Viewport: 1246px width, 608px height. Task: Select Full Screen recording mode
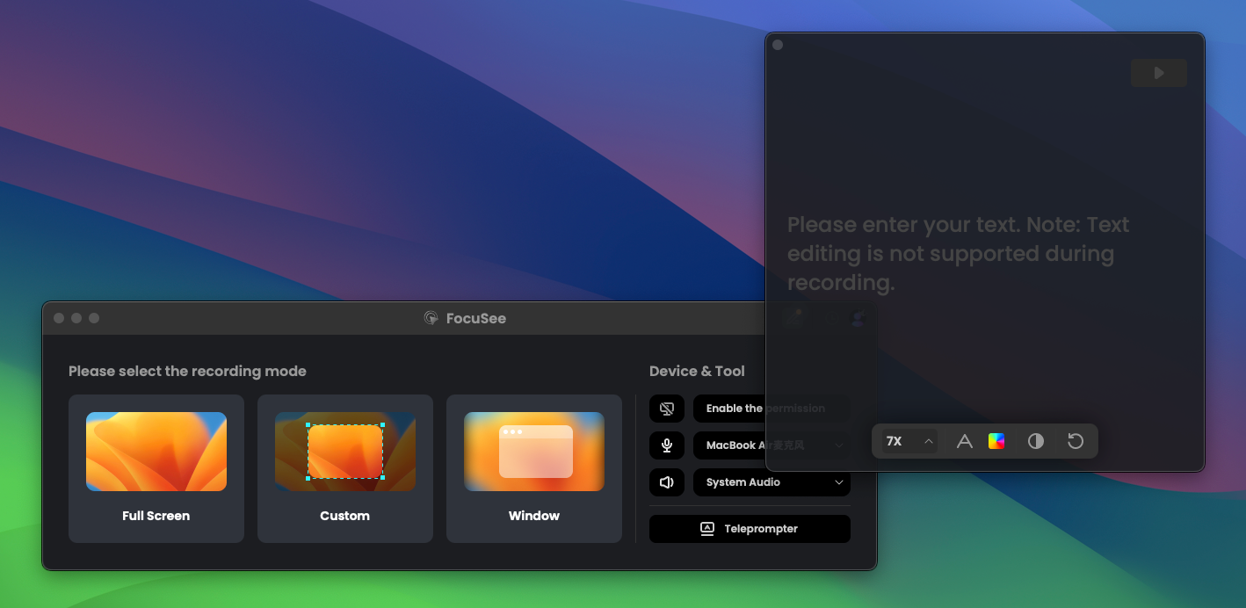(156, 468)
